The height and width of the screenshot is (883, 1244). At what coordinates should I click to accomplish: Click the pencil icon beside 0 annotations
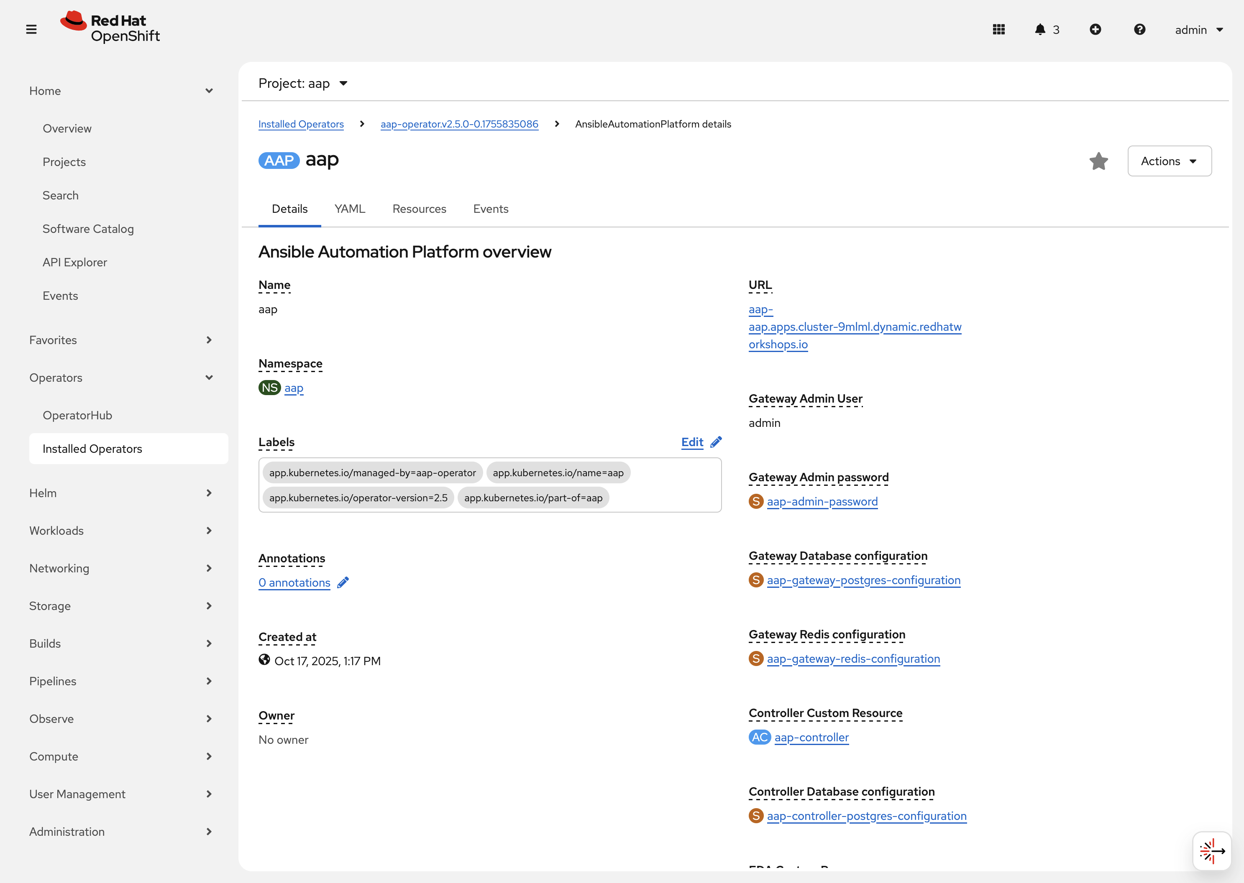343,582
